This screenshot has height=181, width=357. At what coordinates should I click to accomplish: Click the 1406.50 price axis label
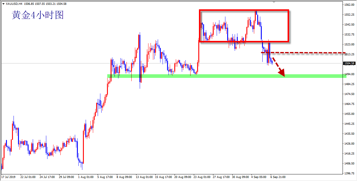click(349, 164)
